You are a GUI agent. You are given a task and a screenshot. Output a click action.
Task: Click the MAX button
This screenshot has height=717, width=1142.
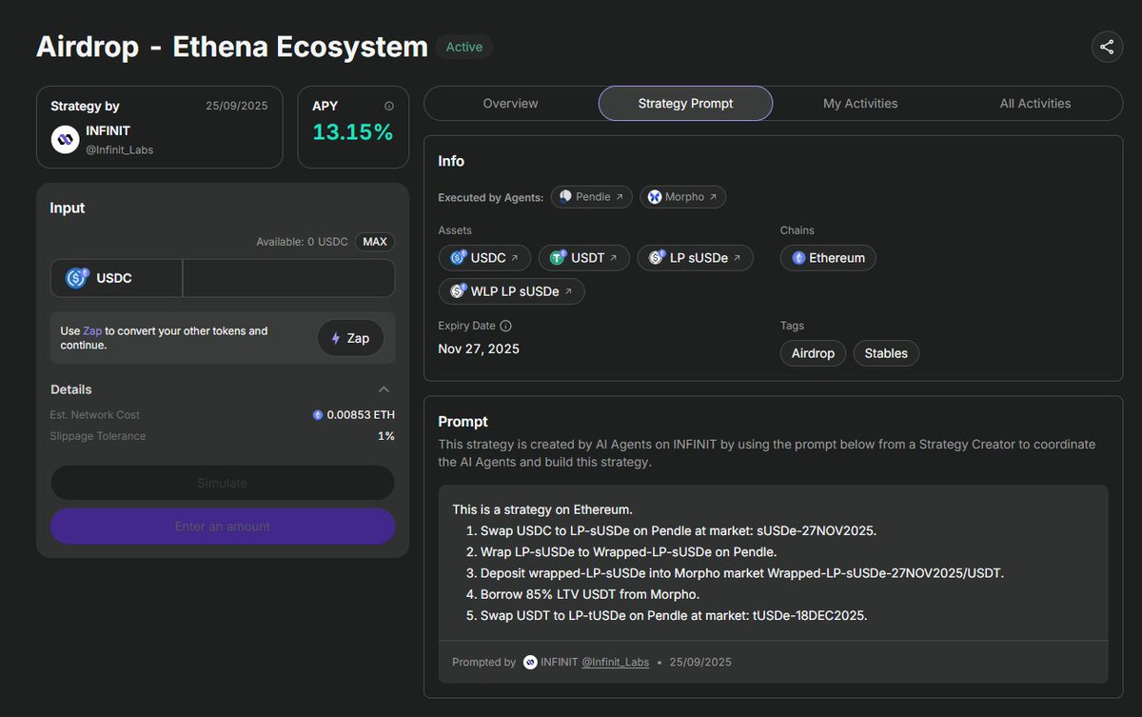tap(375, 242)
